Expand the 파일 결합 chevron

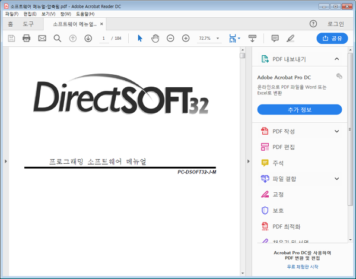[x=336, y=179]
